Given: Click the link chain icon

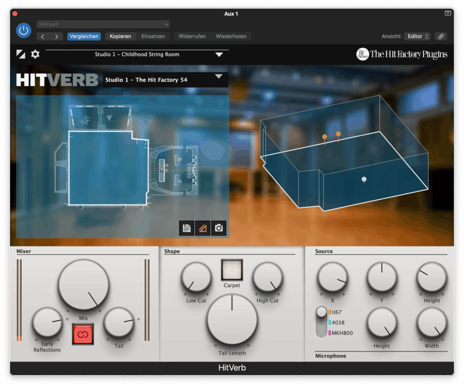Looking at the screenshot, I should point(441,36).
